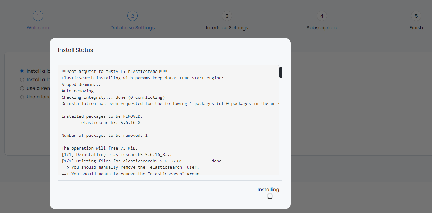Click the Database Settings step circle labeled 2
Screen dimensions: 432x213
(x=132, y=16)
